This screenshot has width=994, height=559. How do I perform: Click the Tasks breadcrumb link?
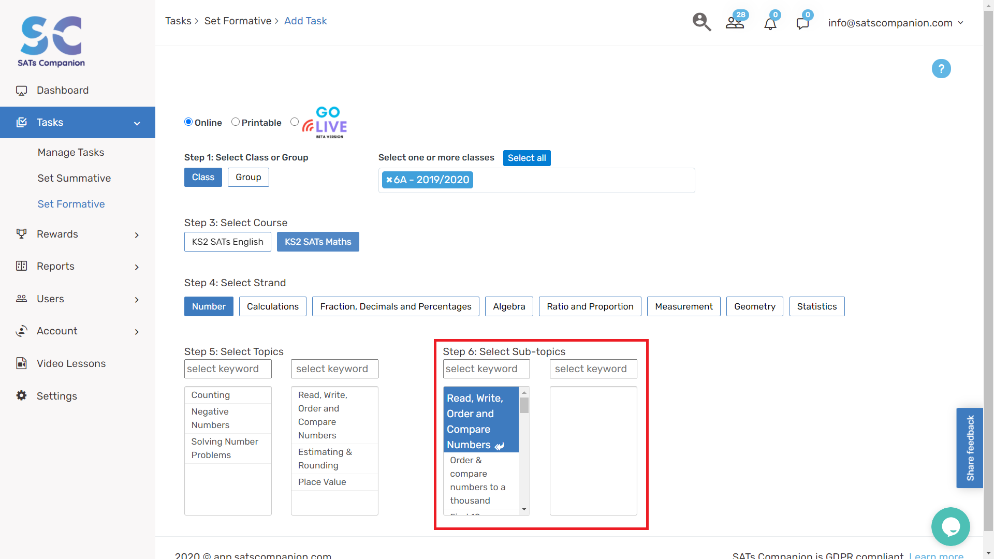[178, 21]
